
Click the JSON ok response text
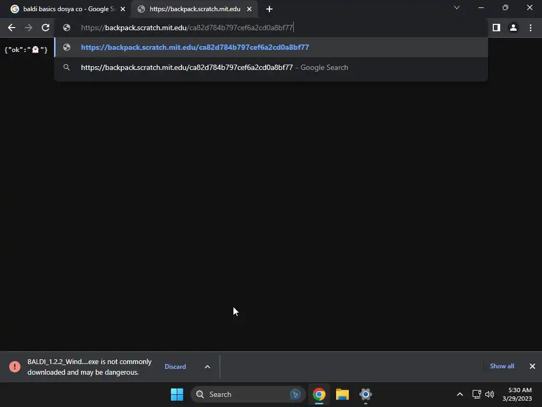click(26, 50)
